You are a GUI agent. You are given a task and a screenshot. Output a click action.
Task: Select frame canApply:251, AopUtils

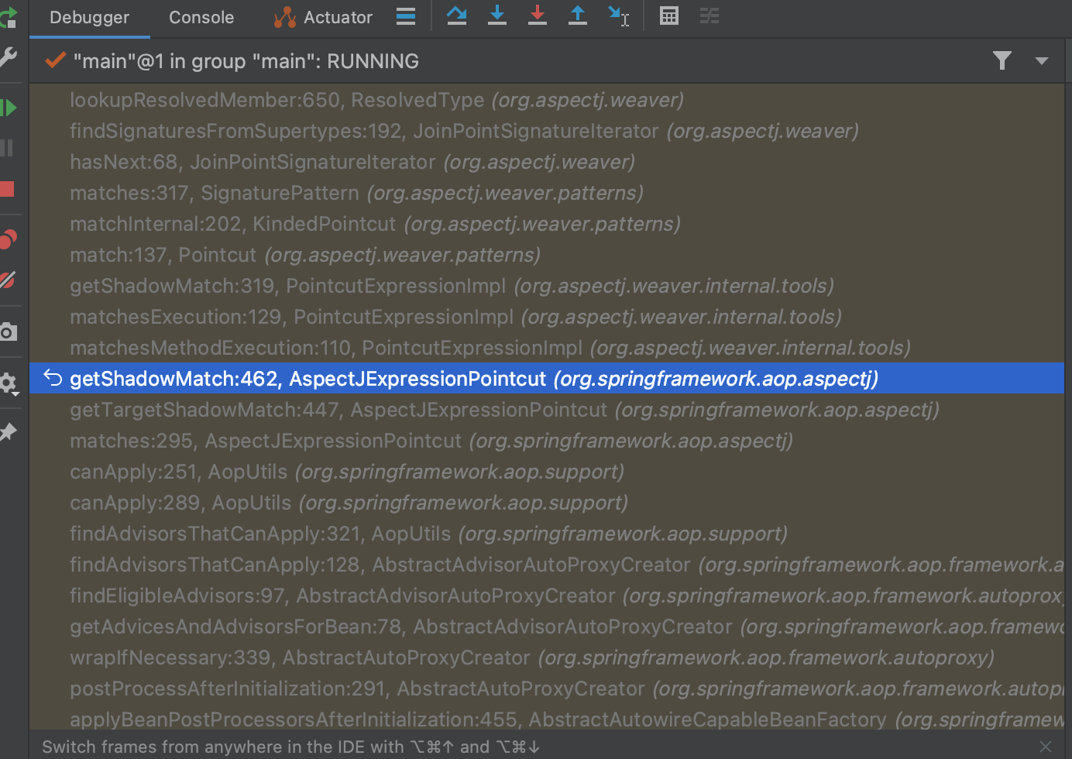(x=546, y=472)
